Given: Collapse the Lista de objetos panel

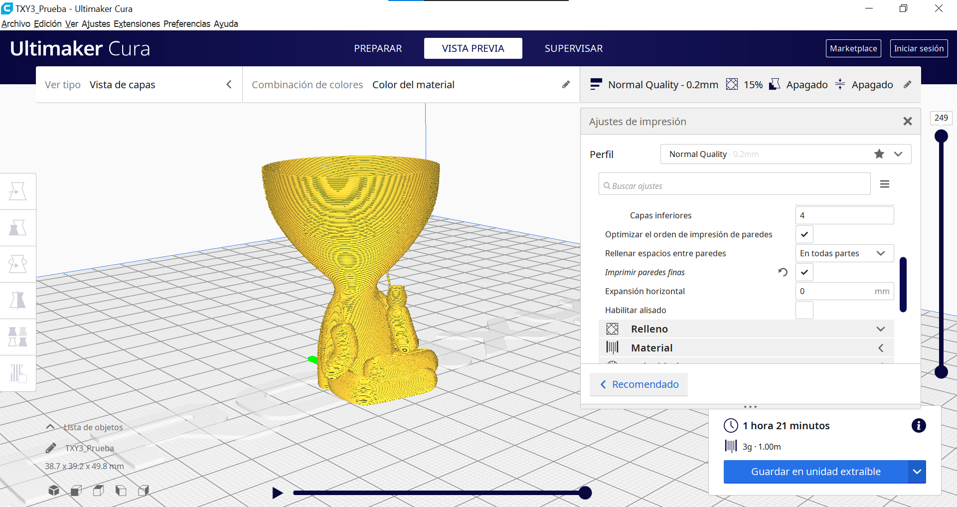Looking at the screenshot, I should [x=50, y=427].
